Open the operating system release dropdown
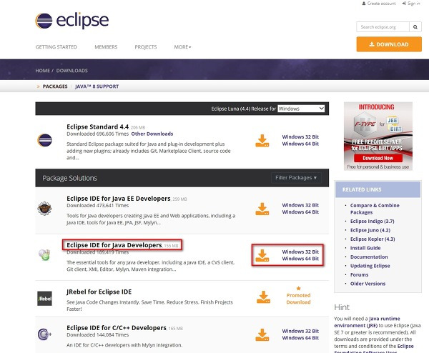Viewport: 429px width, 353px height. tap(301, 109)
